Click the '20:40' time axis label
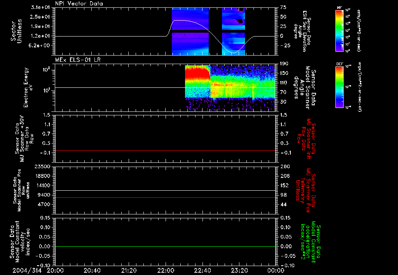Image resolution: width=398 pixels, height=275 pixels. [92, 270]
